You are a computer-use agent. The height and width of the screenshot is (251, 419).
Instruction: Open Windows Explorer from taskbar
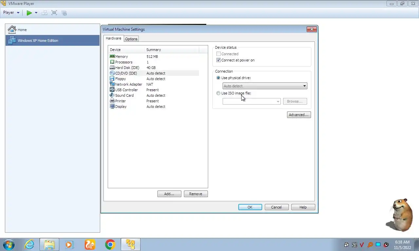(x=49, y=244)
